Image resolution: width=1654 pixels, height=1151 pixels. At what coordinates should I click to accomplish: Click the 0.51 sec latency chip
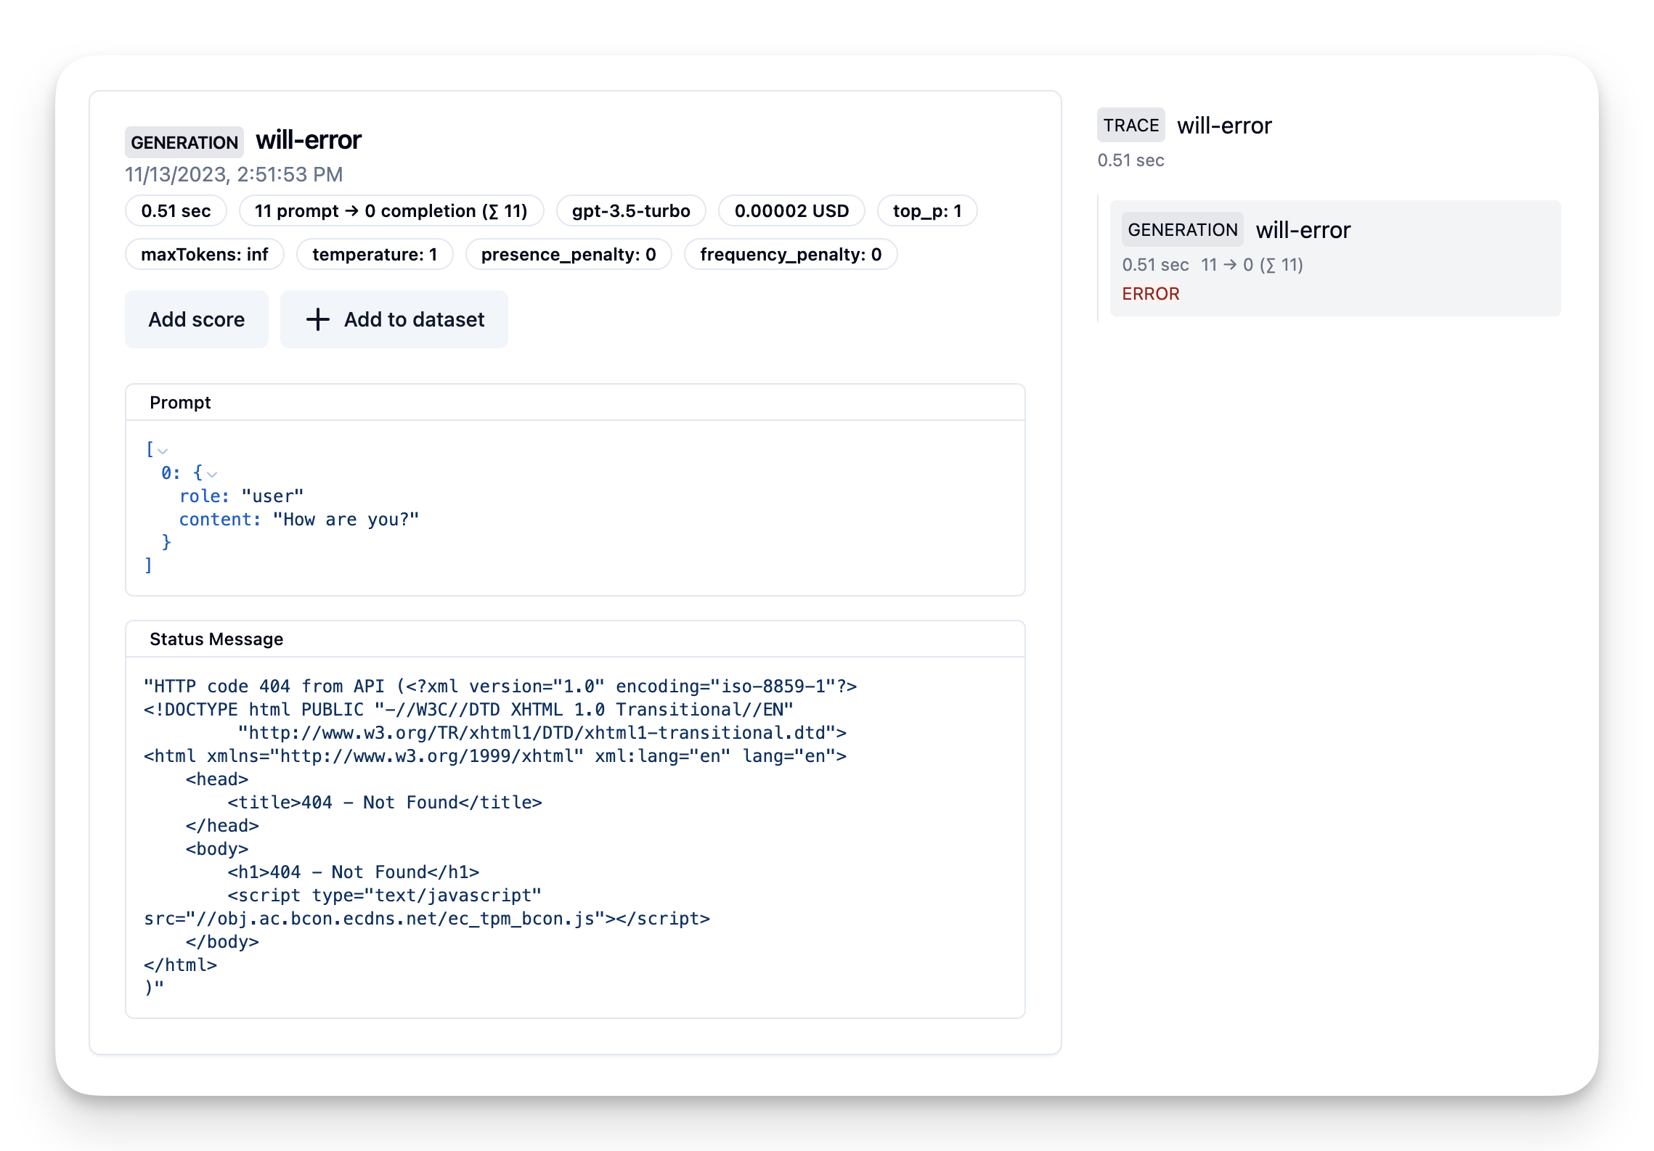tap(175, 211)
